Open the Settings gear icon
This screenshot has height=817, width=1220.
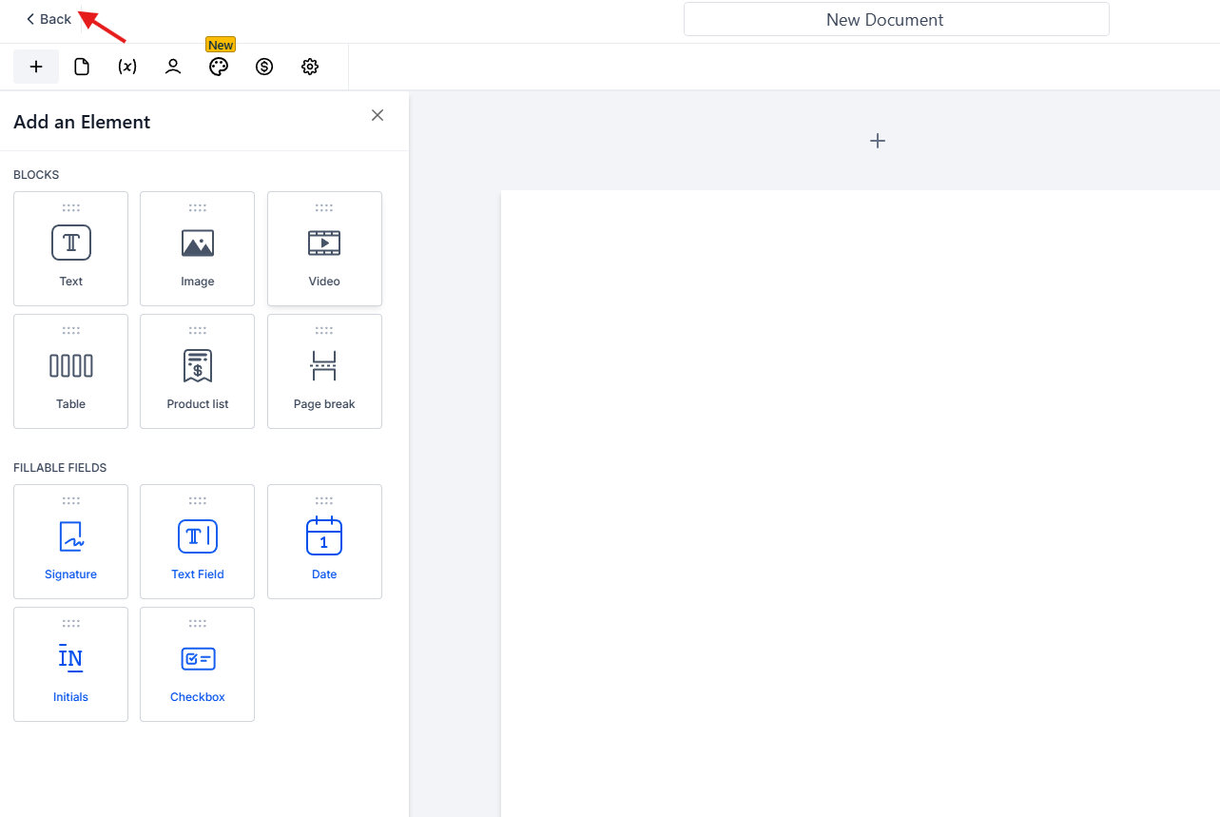[x=310, y=67]
